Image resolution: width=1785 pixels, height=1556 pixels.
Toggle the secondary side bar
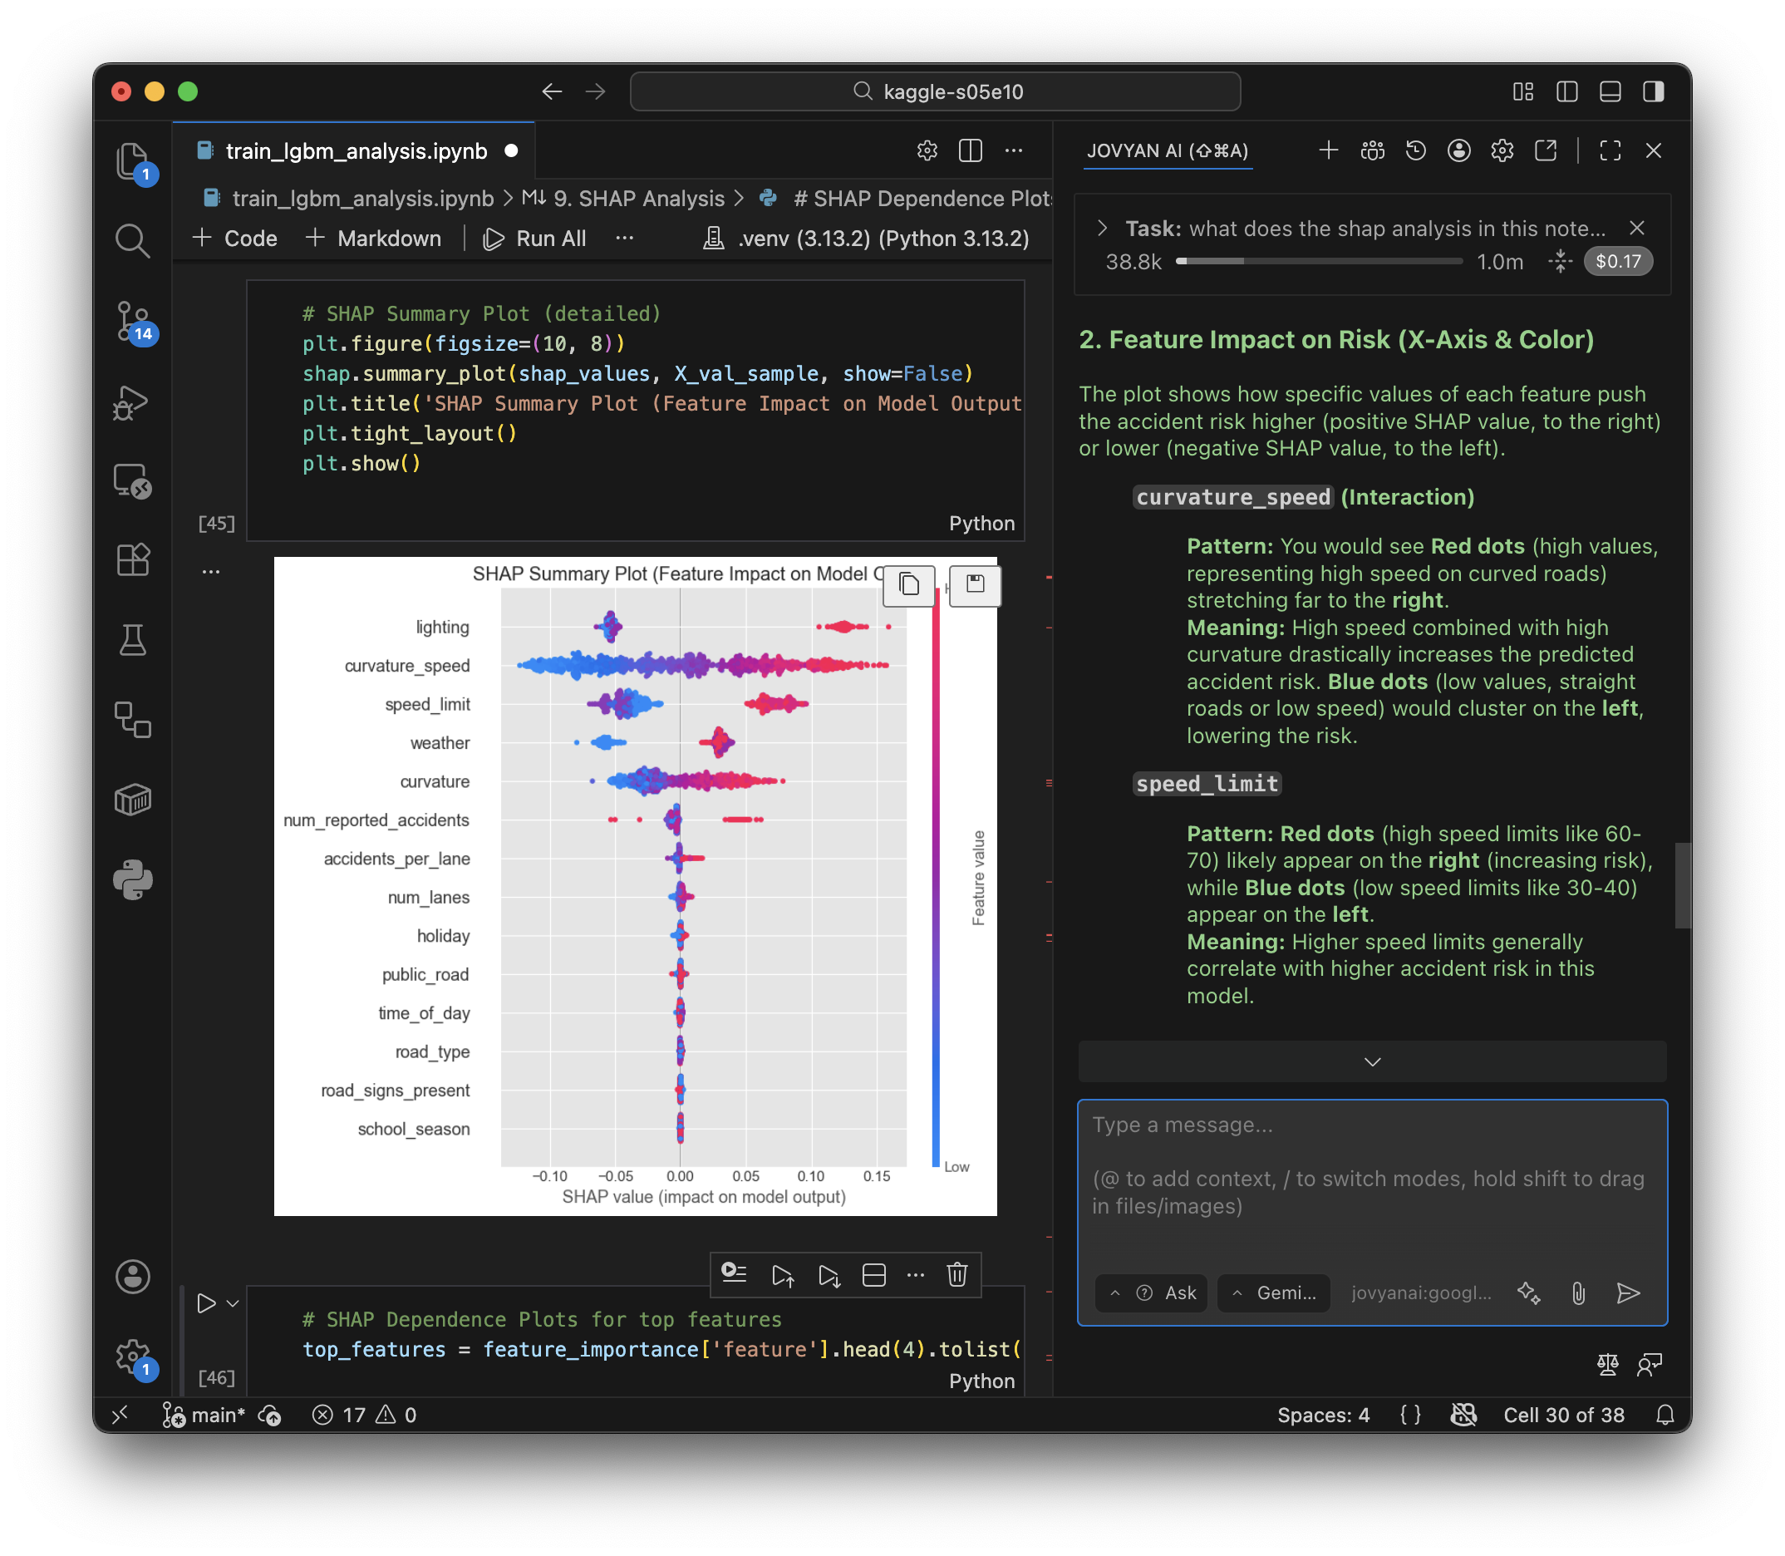(1653, 92)
